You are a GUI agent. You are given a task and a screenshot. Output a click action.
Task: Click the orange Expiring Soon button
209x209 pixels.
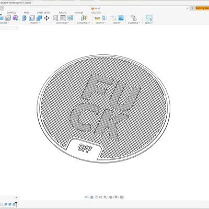tap(202, 8)
